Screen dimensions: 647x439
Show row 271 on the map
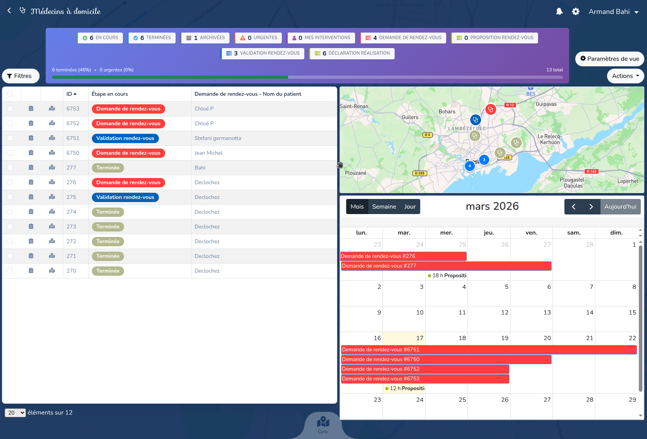(x=52, y=256)
